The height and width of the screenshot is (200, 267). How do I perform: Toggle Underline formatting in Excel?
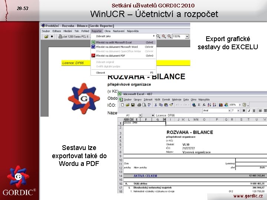pyautogui.click(x=254, y=110)
